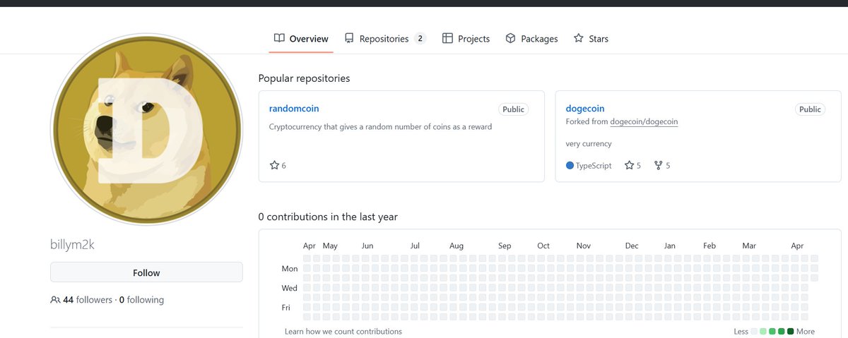Image resolution: width=848 pixels, height=338 pixels.
Task: Click the Dec month label in calendar
Action: click(632, 246)
